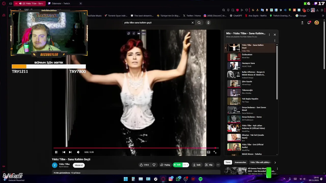Select the Aramanızdan filter chip
Image resolution: width=326 pixels, height=183 pixels.
click(240, 162)
